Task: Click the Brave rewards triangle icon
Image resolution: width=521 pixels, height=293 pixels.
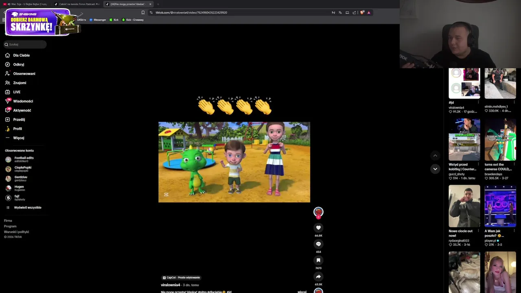Action: [x=369, y=13]
